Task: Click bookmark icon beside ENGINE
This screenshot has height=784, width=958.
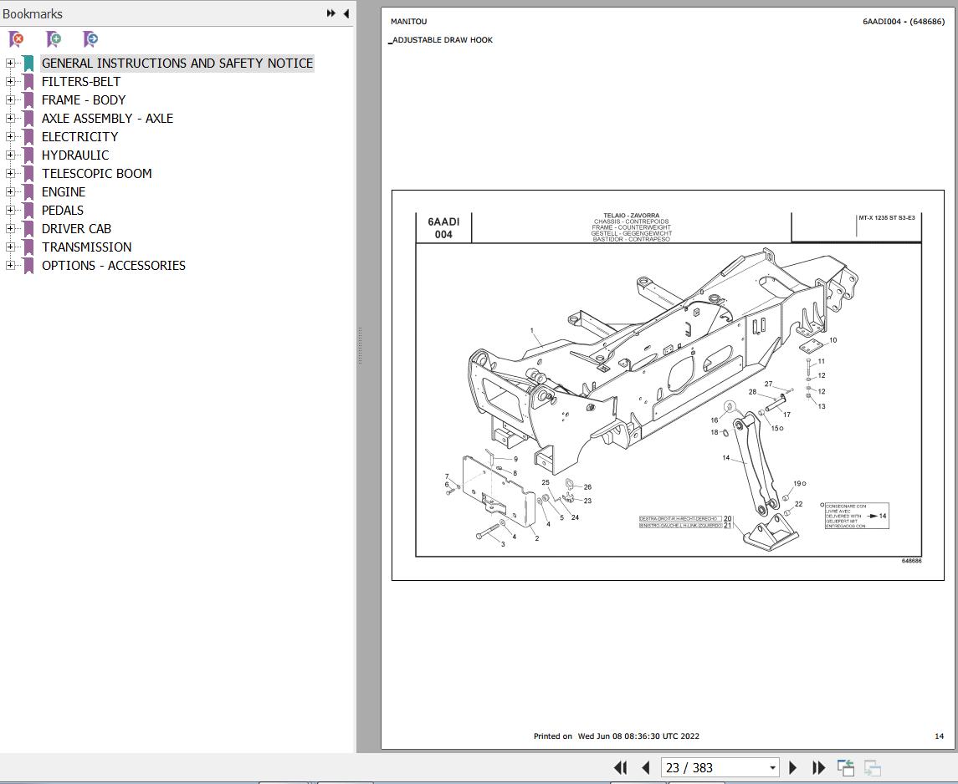Action: [x=28, y=191]
